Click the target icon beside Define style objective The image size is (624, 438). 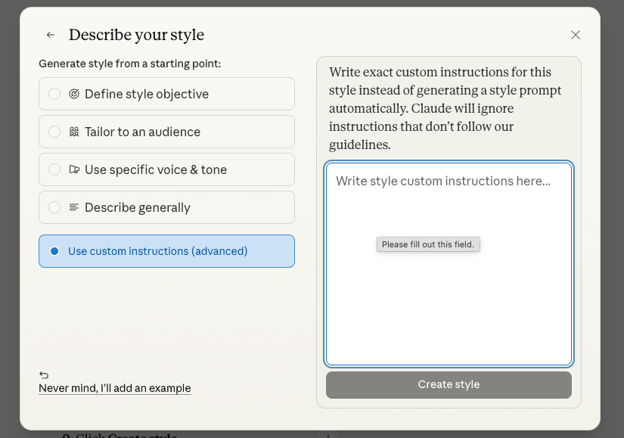pos(74,94)
